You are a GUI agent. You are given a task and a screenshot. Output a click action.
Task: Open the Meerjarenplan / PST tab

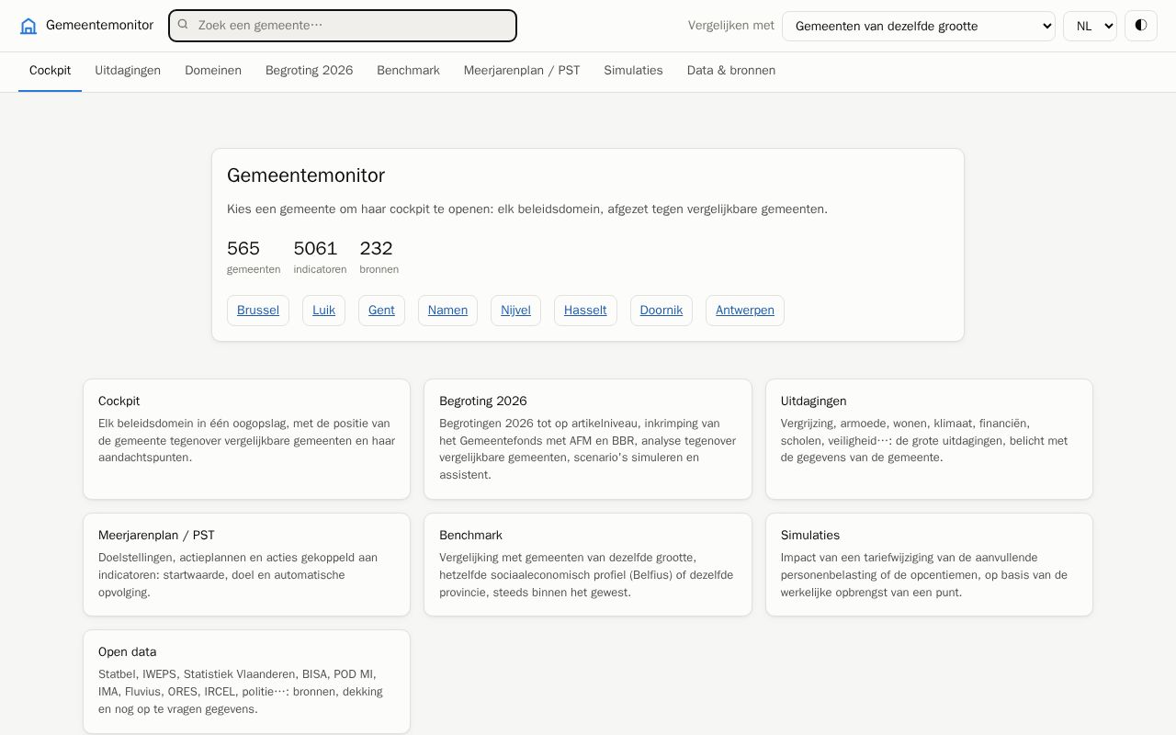[x=522, y=71]
